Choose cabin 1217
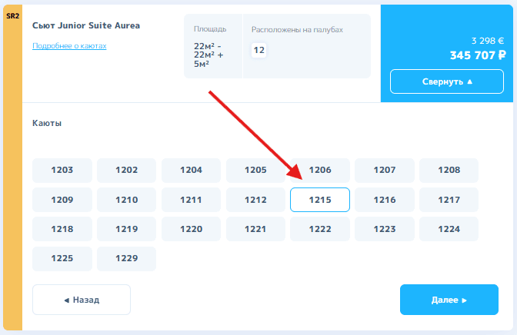 point(449,200)
